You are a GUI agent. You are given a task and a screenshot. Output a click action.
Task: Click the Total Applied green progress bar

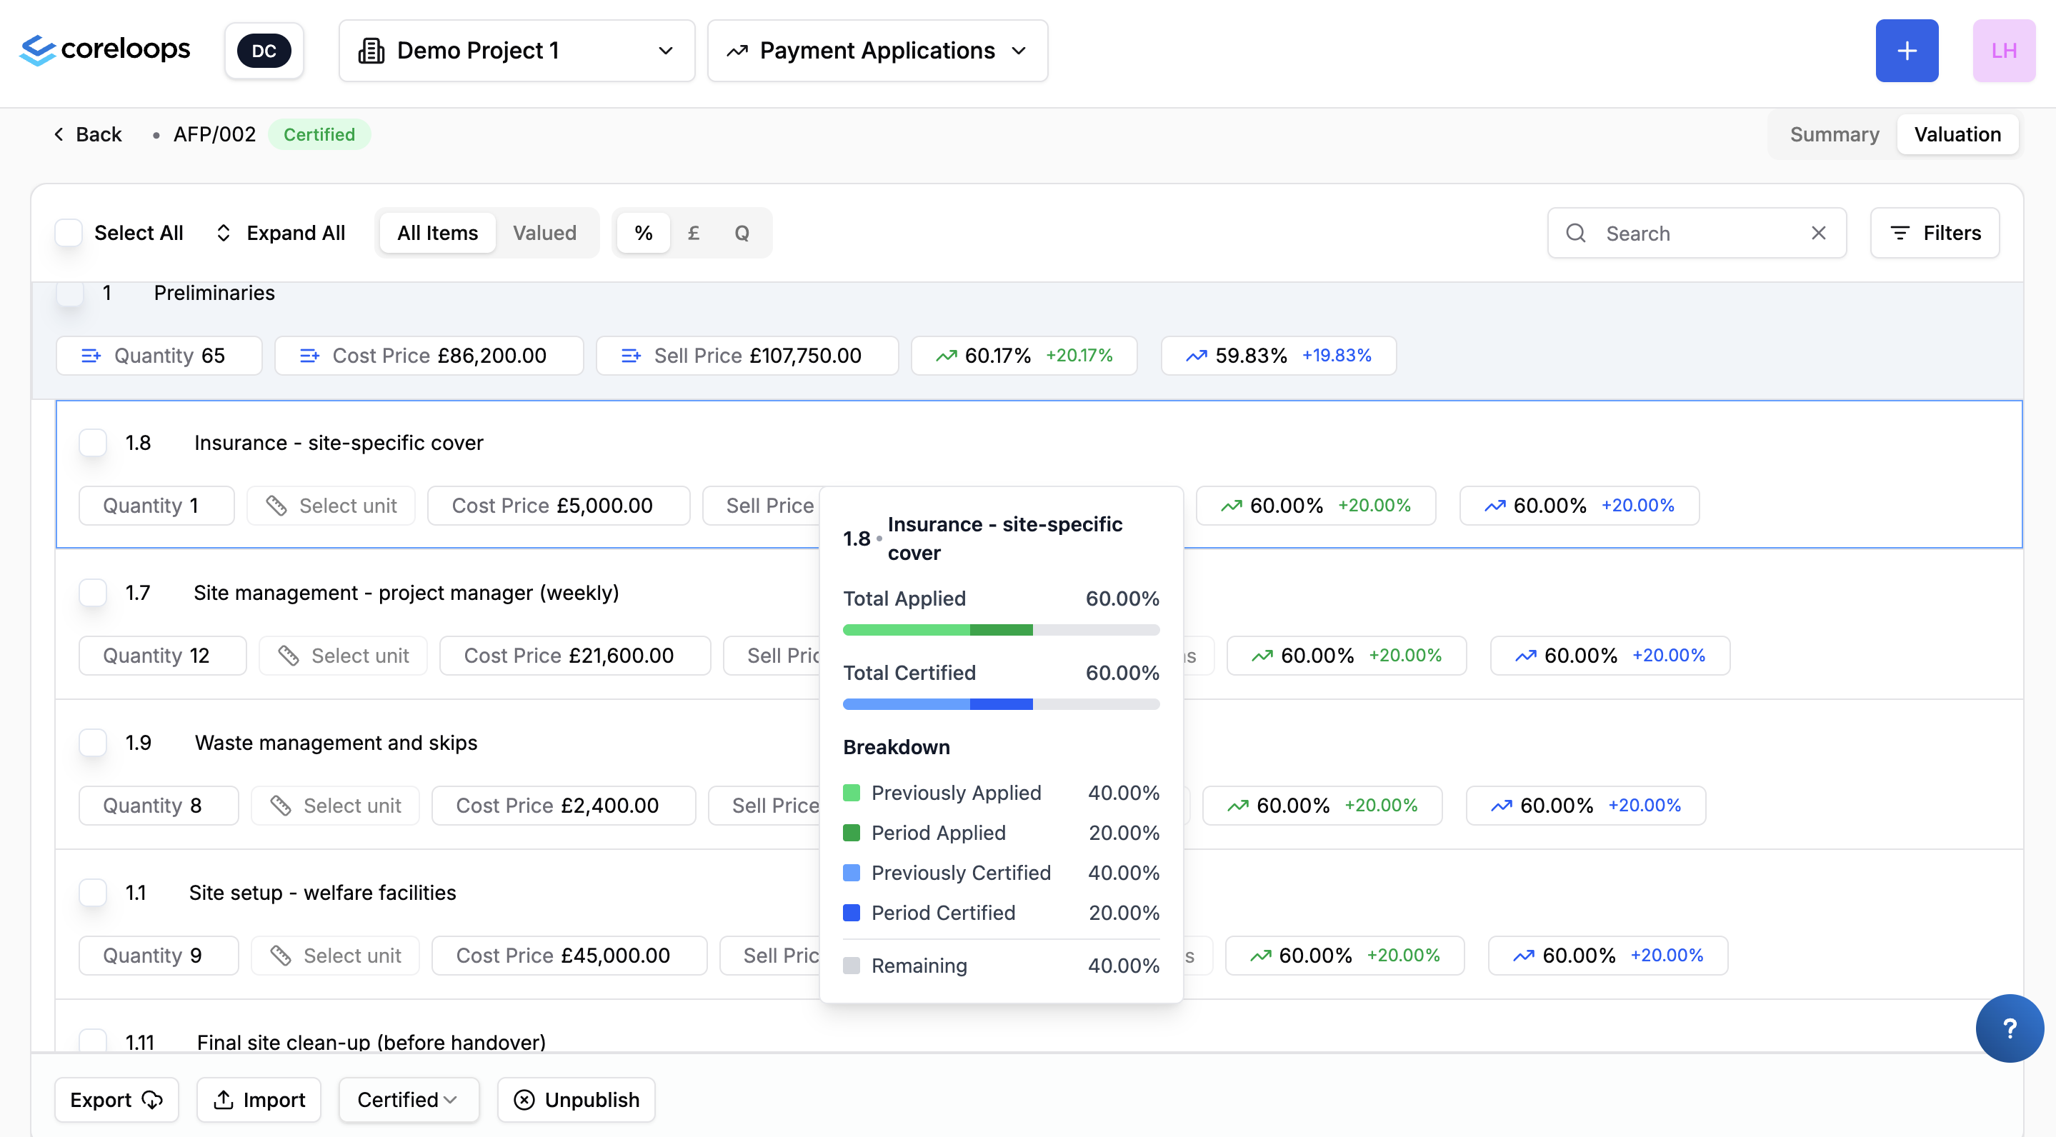pos(1000,631)
